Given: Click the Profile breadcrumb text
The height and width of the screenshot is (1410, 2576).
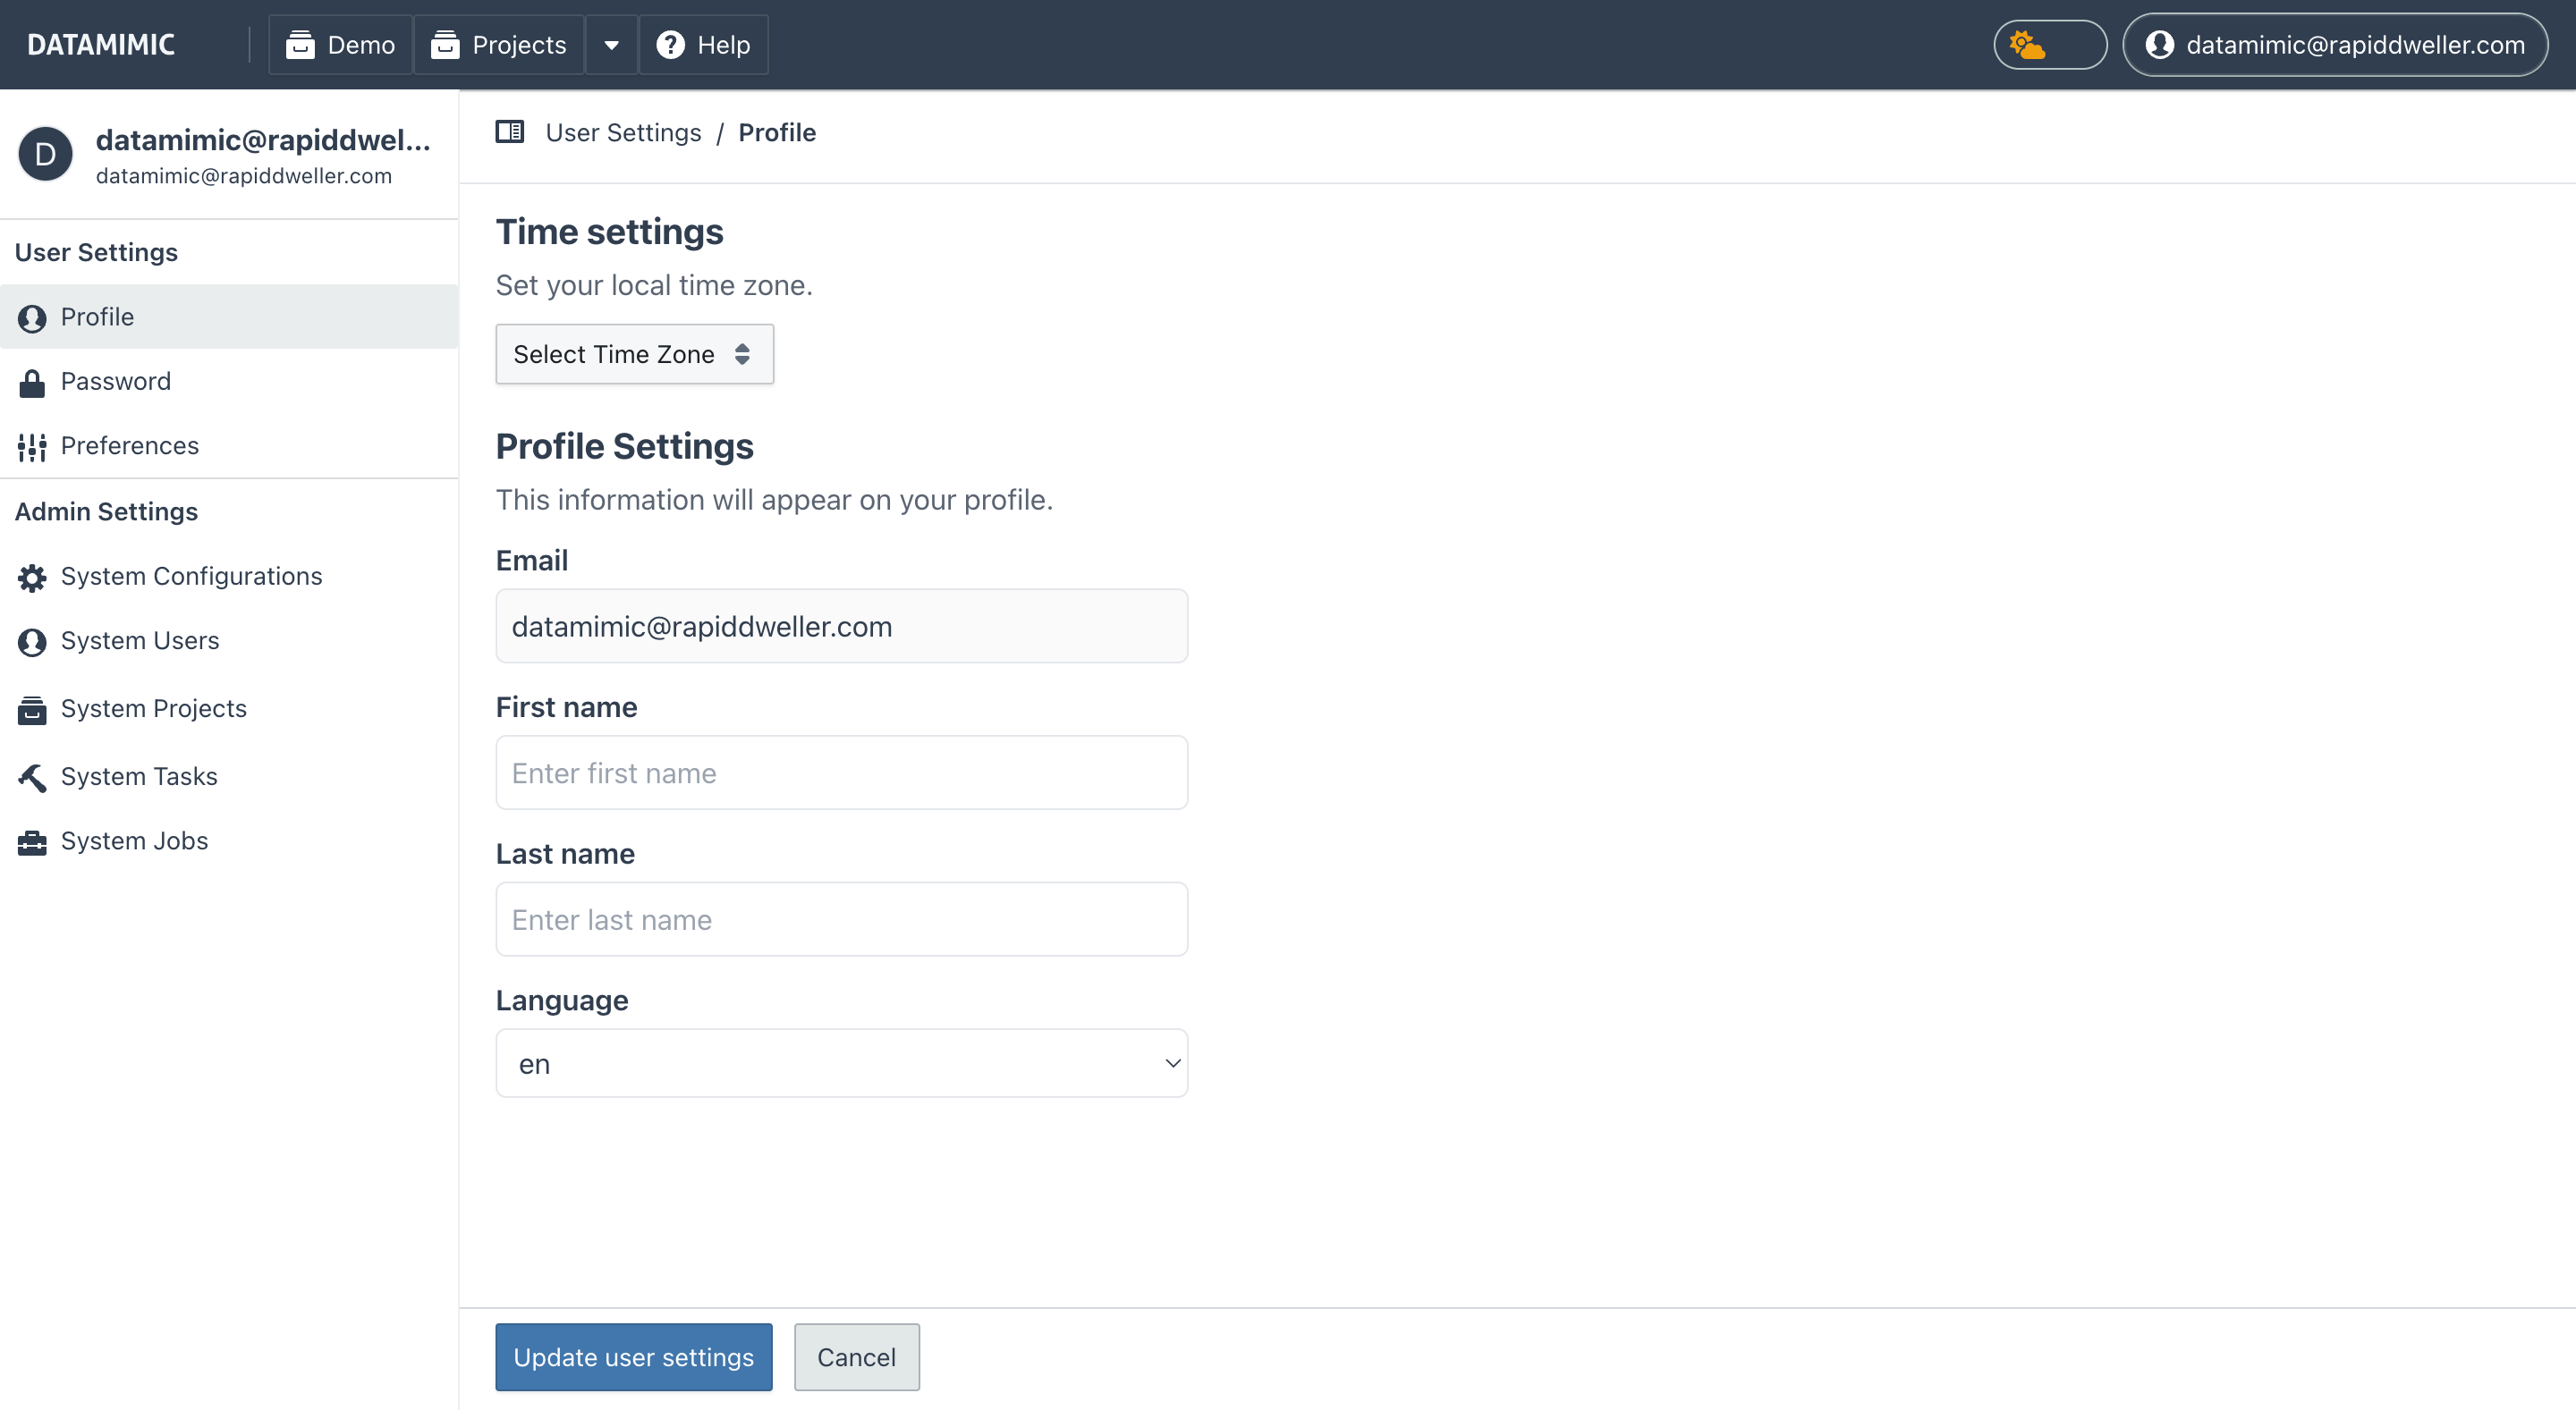Looking at the screenshot, I should 777,133.
